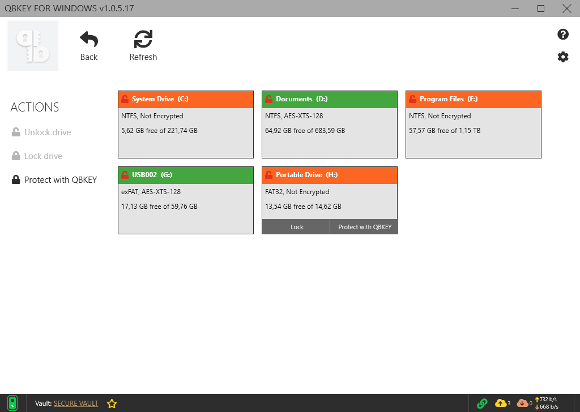Click the padlock icon on Portable Drive (H:)

269,175
